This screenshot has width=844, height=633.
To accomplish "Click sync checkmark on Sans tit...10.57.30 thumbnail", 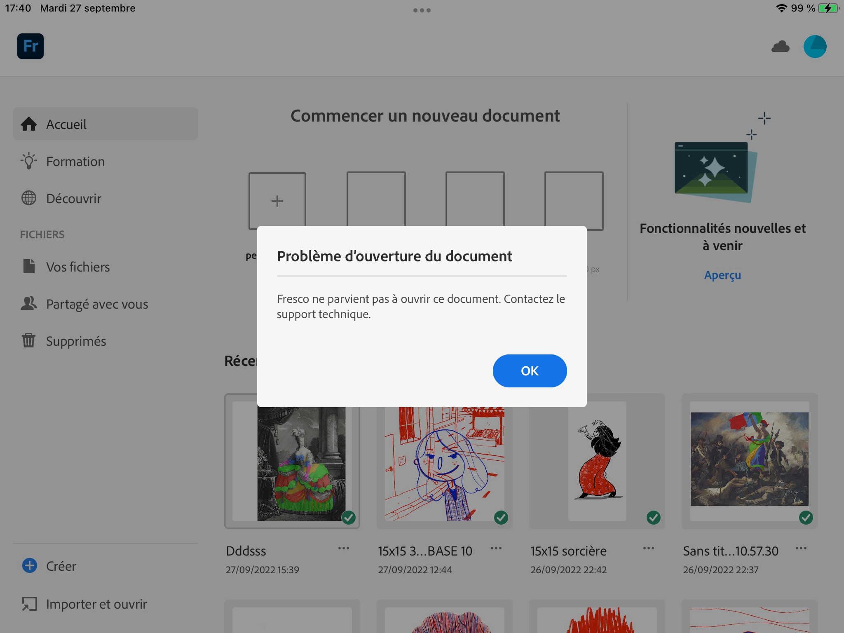I will tap(806, 518).
